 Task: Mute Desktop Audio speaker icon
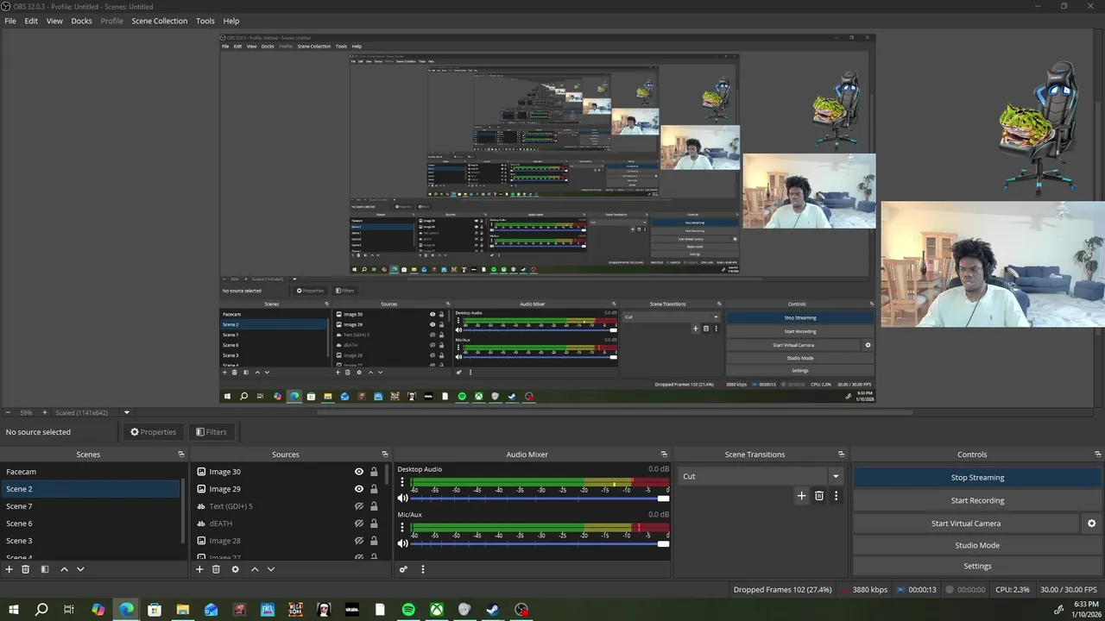pyautogui.click(x=402, y=498)
